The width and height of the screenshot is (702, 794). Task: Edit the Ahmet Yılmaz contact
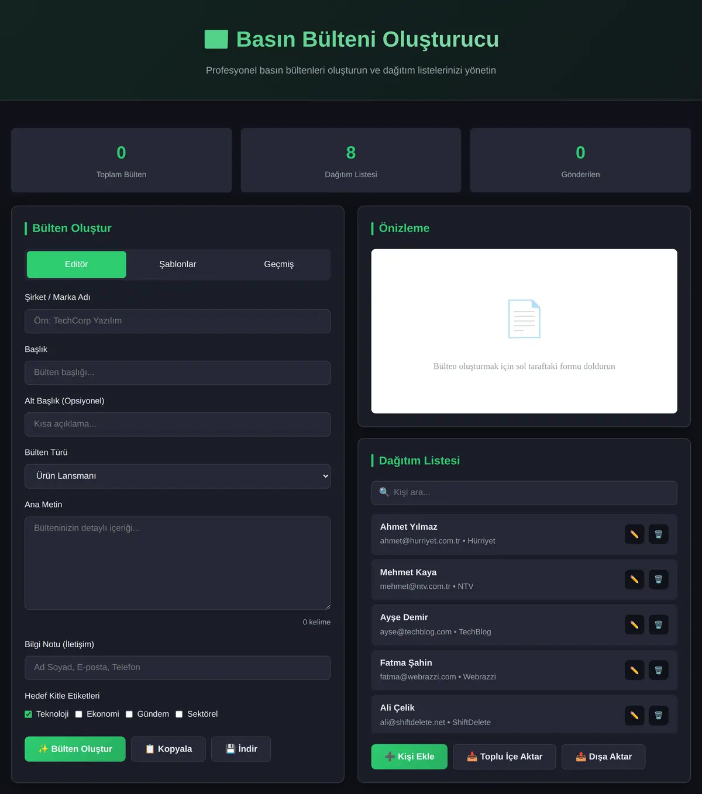pos(634,534)
